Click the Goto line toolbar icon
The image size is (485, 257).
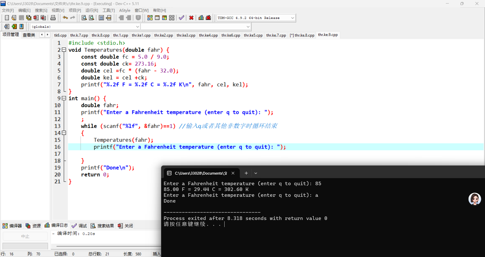click(109, 18)
